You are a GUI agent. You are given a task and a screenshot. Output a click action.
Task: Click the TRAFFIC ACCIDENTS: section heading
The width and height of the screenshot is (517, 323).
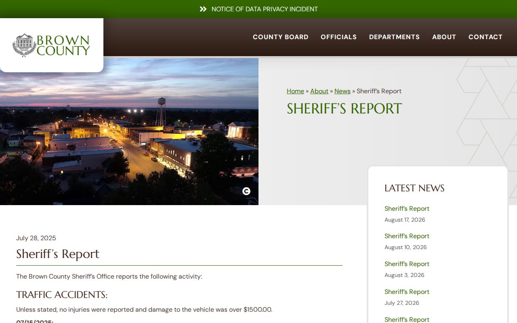click(x=62, y=295)
